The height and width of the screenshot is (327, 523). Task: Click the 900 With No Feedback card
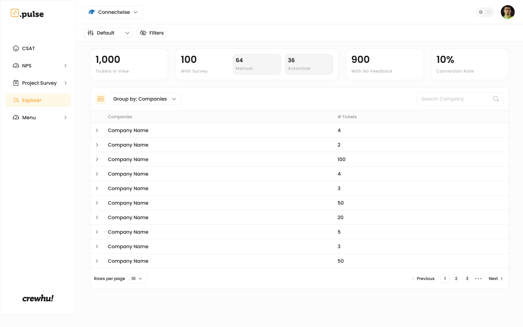pos(385,64)
